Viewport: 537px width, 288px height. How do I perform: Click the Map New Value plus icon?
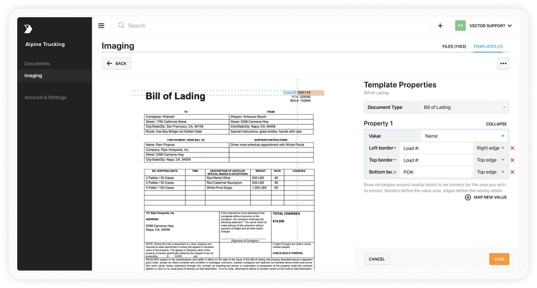coord(467,197)
